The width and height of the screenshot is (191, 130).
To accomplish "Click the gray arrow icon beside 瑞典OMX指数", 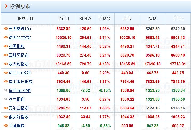I will [x=6, y=90].
